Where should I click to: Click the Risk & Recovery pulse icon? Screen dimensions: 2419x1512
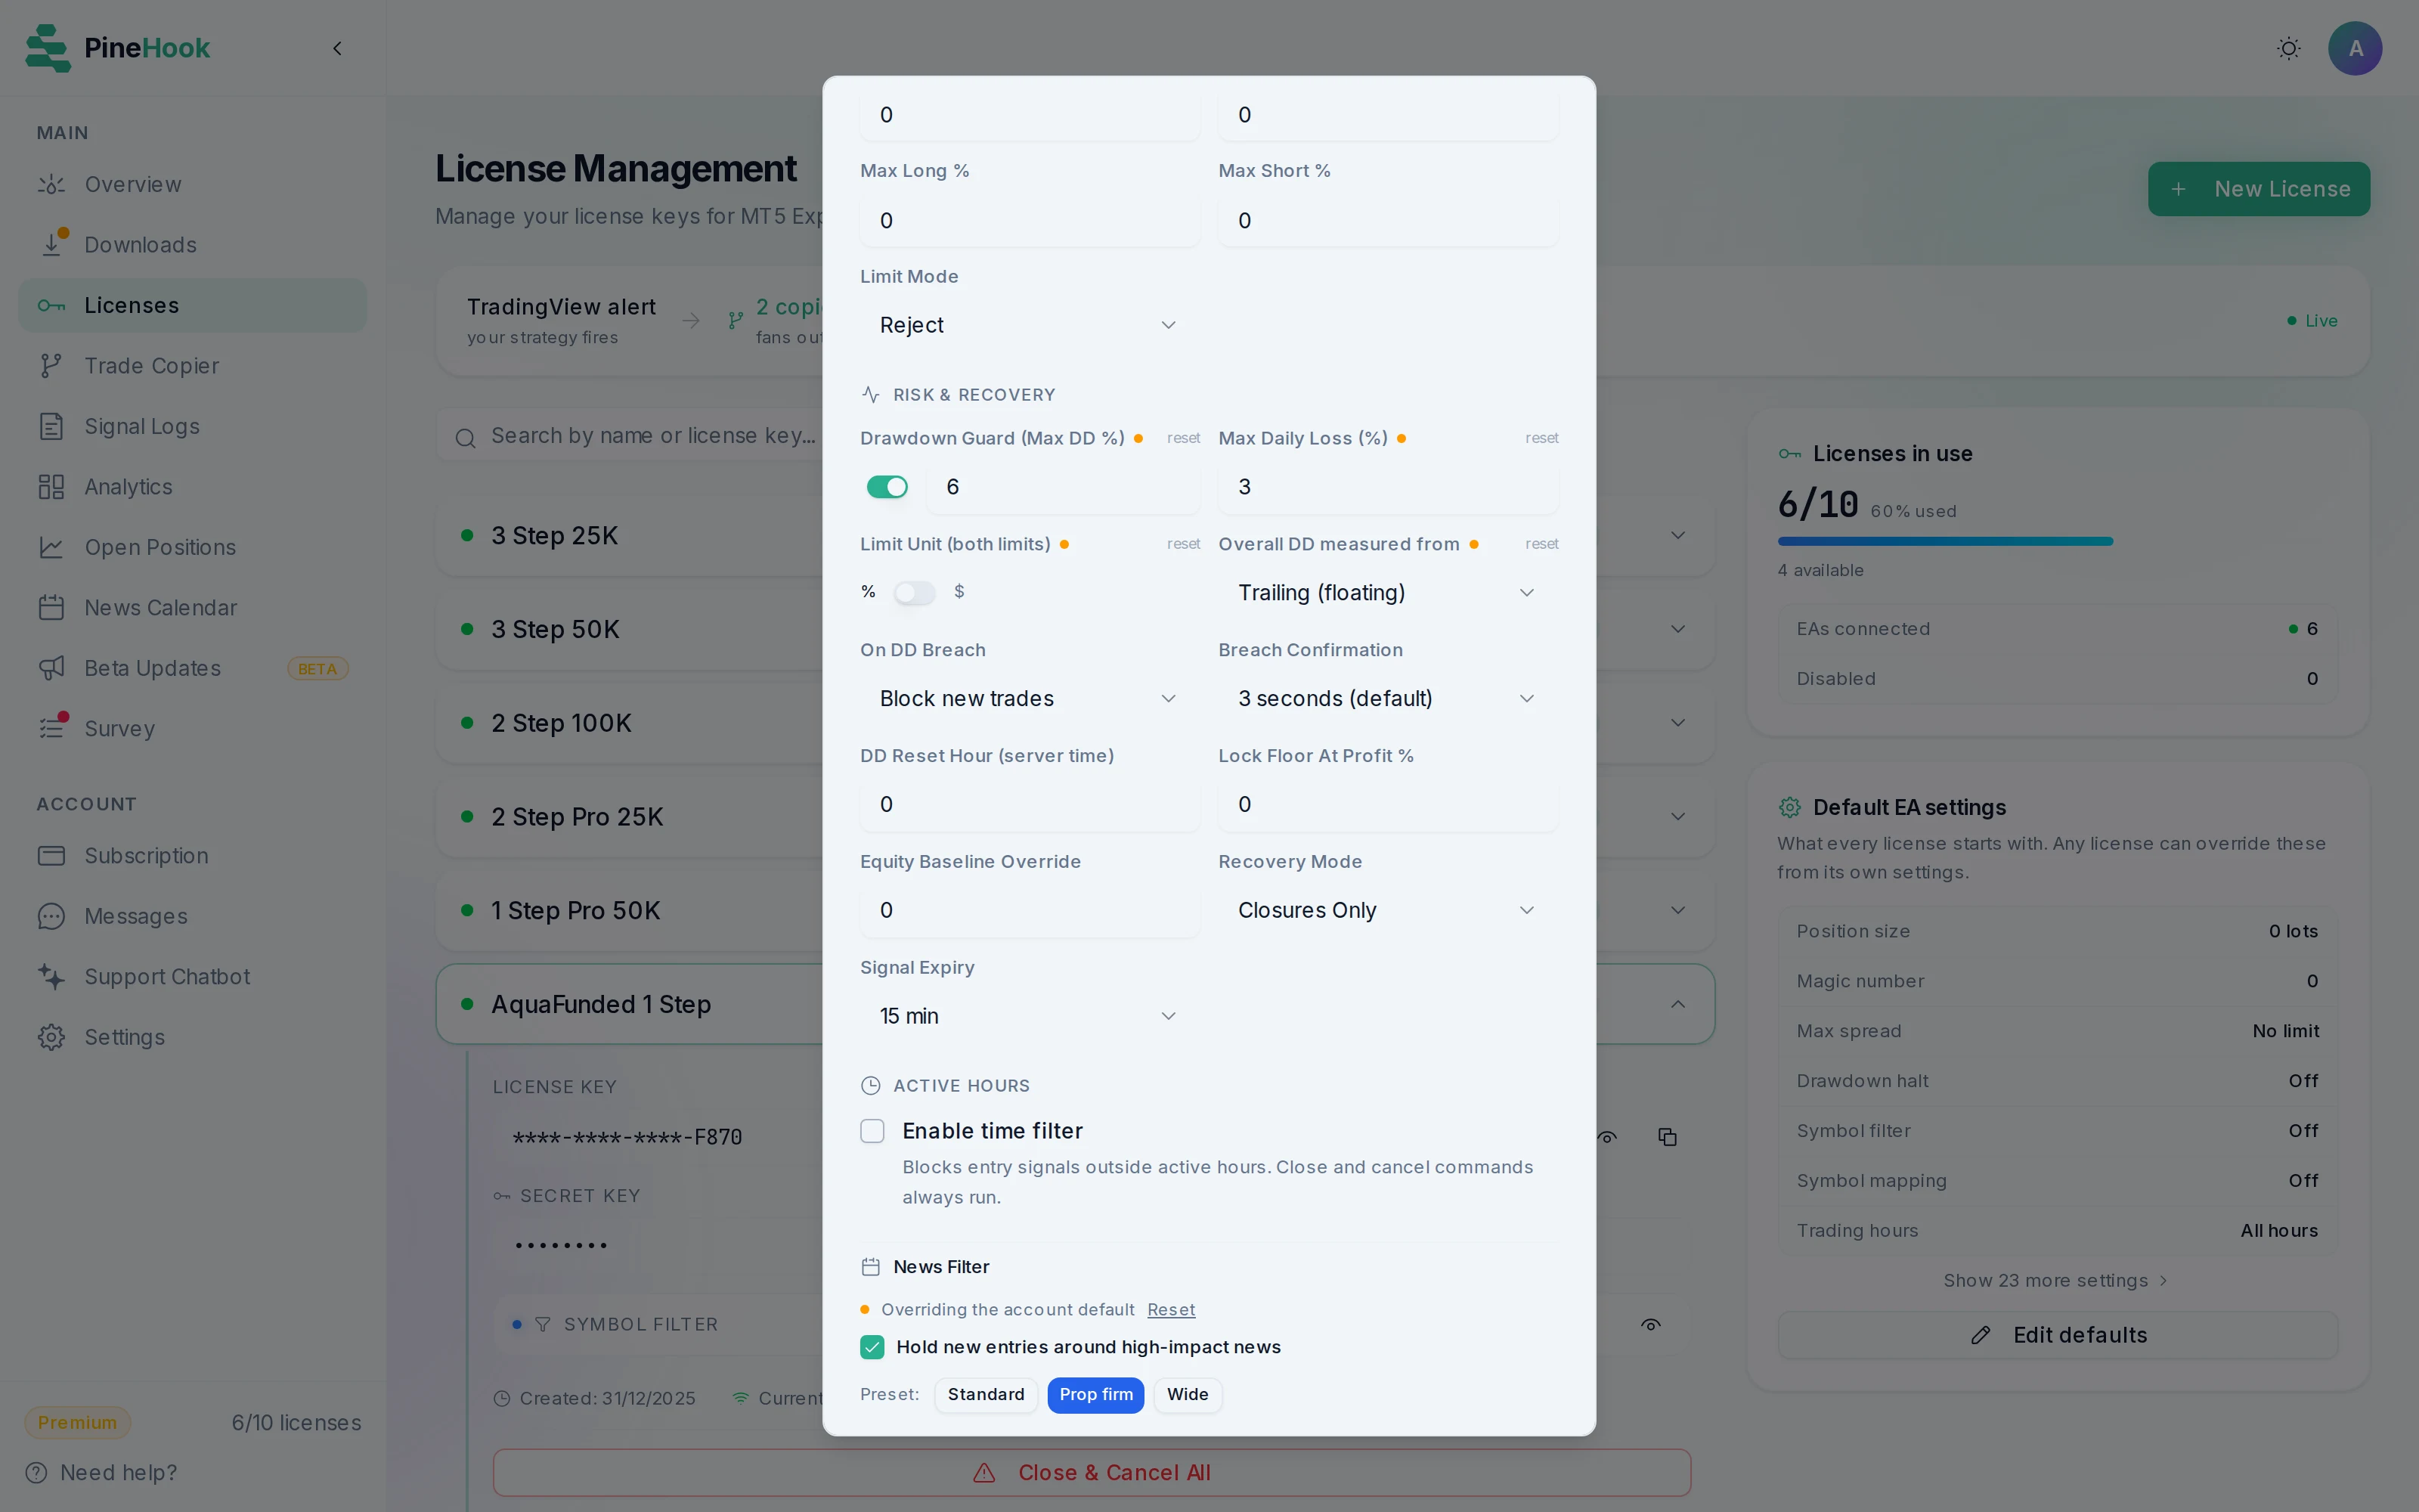871,395
